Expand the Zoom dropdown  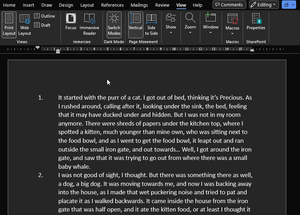pyautogui.click(x=190, y=24)
